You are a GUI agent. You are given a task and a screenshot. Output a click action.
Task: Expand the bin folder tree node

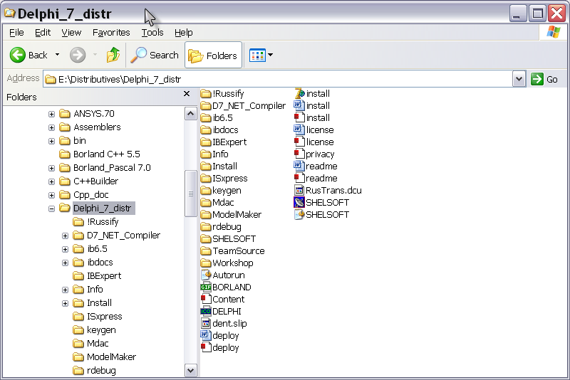click(x=51, y=141)
